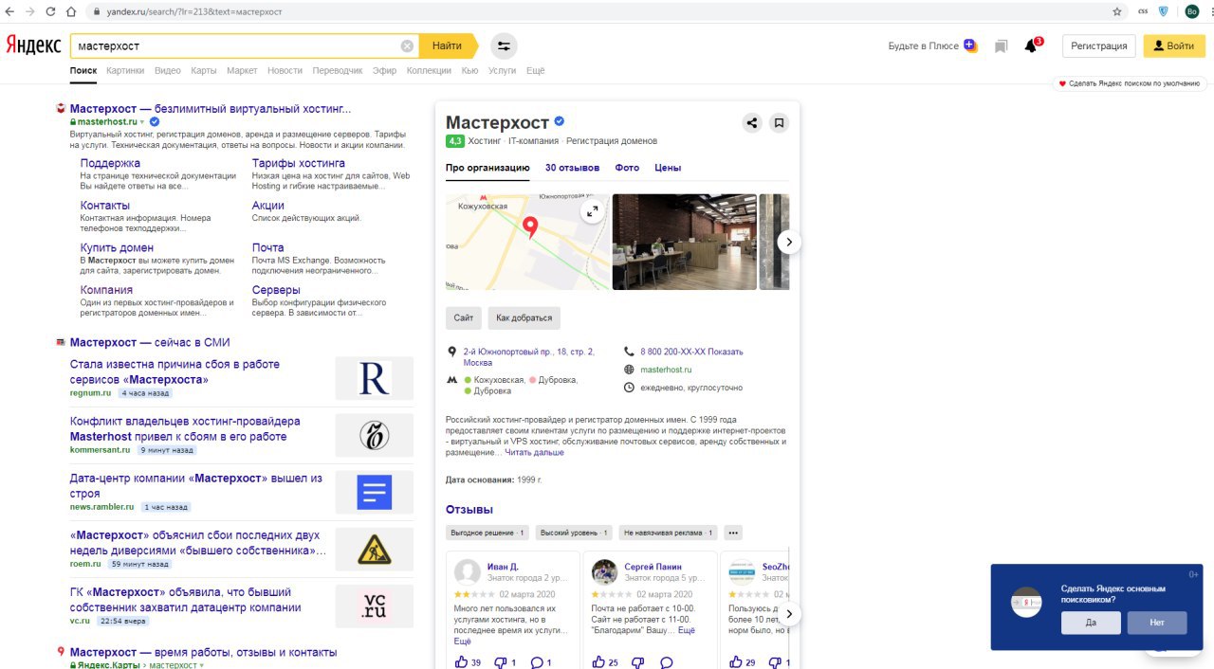This screenshot has height=669, width=1214.
Task: Click the CSS extension icon
Action: coord(1143,11)
